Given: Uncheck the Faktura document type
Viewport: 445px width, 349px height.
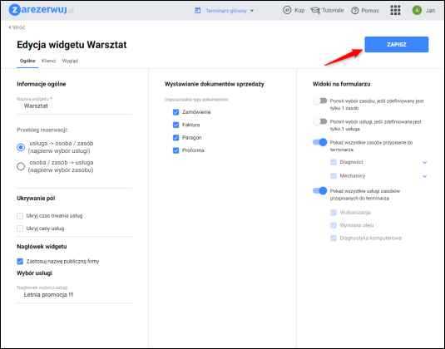Looking at the screenshot, I should click(x=176, y=125).
